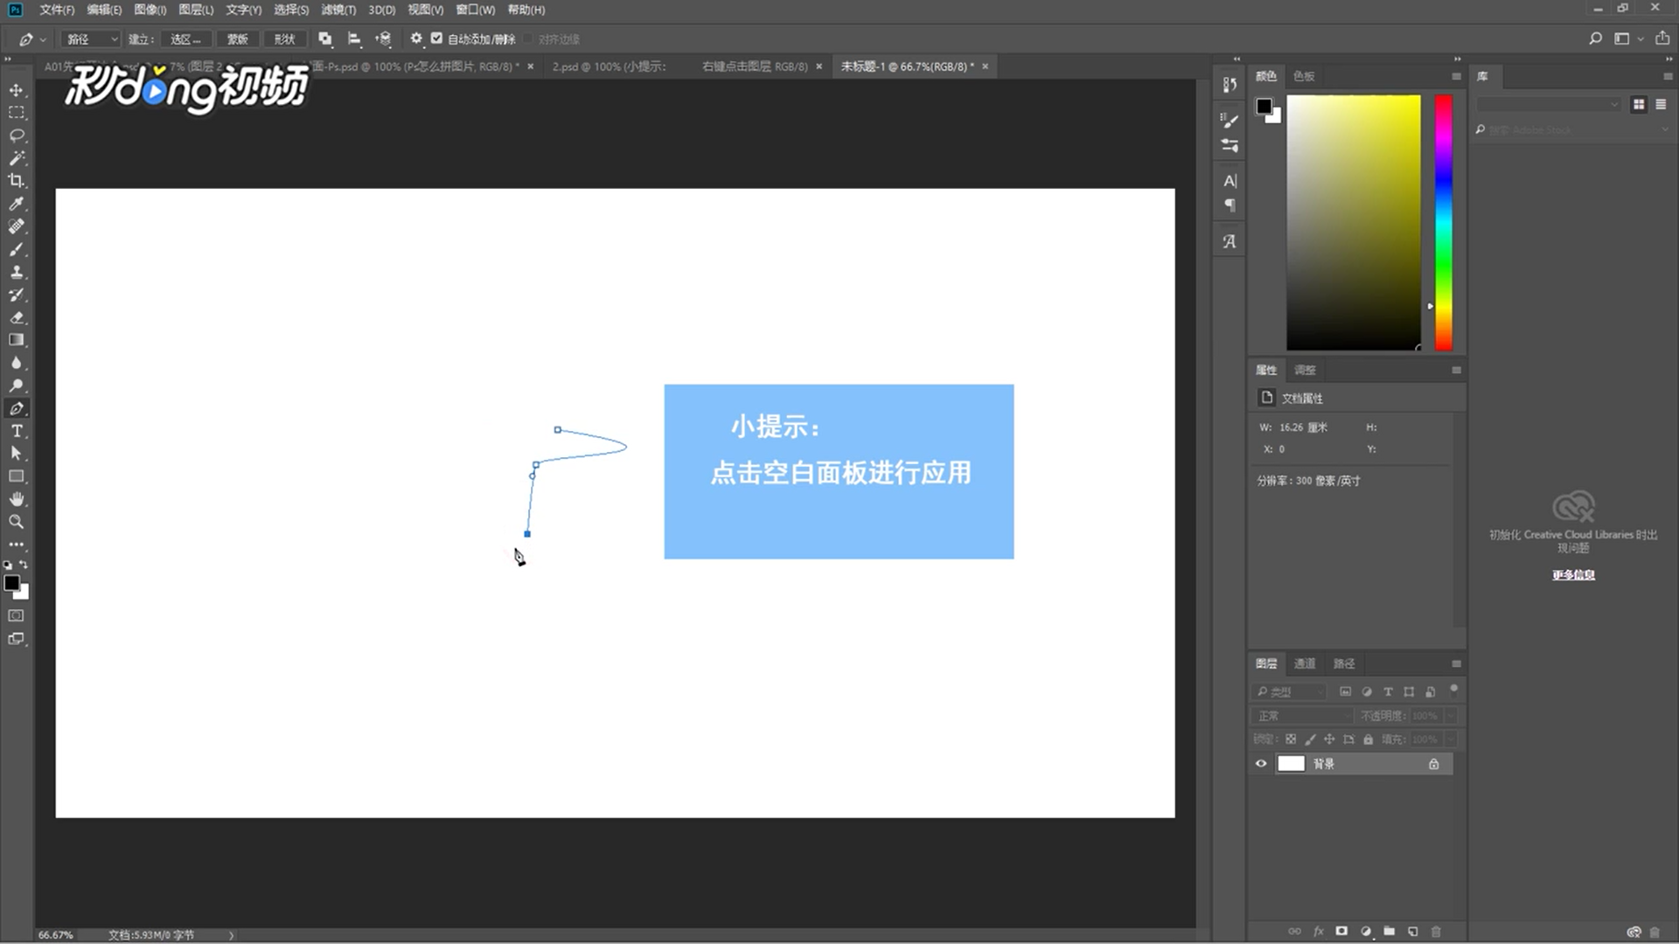The image size is (1679, 944).
Task: Select the Crop tool
Action: tap(17, 181)
